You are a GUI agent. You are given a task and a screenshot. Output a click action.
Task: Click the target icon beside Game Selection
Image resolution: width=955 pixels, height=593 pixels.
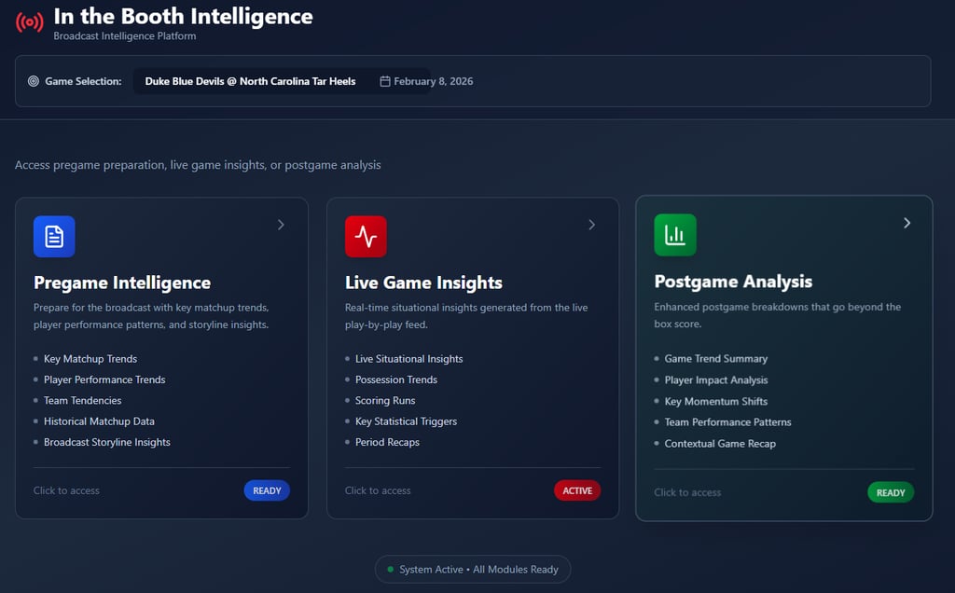[34, 81]
